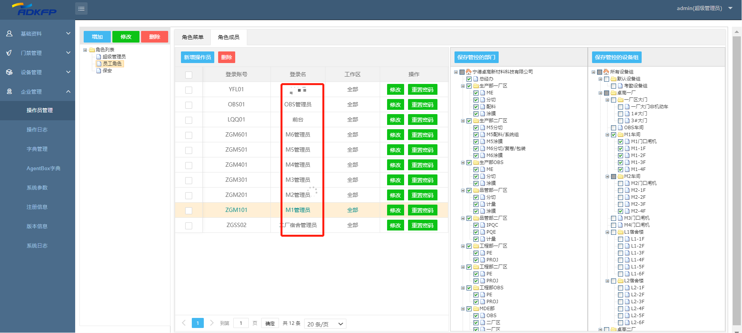Go to next page arrow in pagination
The width and height of the screenshot is (742, 333).
[x=212, y=323]
